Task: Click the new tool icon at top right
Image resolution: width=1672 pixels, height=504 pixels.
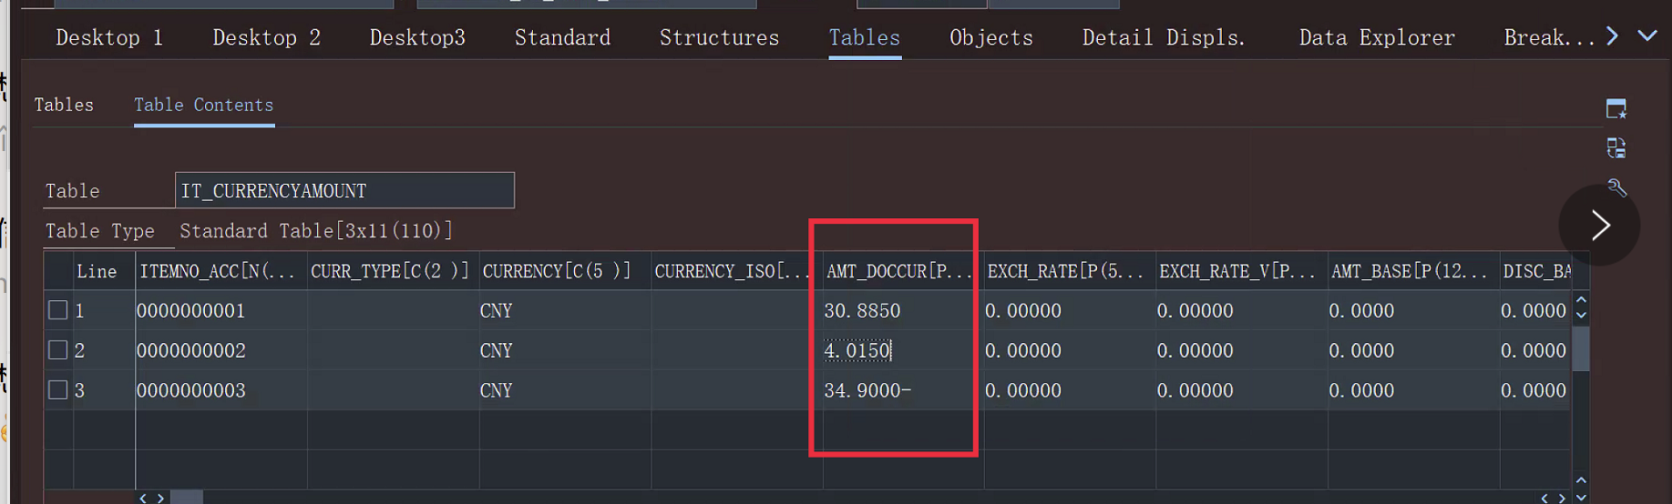Action: (x=1616, y=109)
